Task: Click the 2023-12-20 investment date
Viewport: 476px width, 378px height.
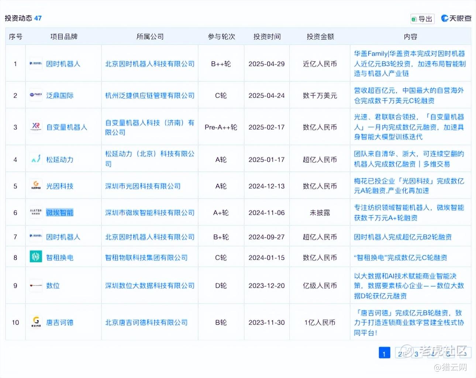Action: click(267, 286)
